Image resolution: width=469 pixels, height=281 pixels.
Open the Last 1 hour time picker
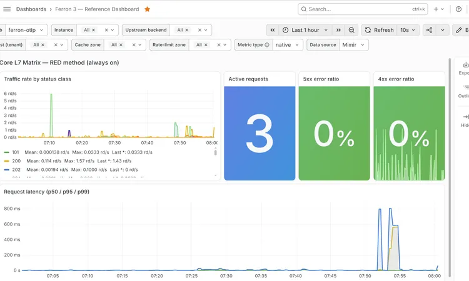(305, 30)
